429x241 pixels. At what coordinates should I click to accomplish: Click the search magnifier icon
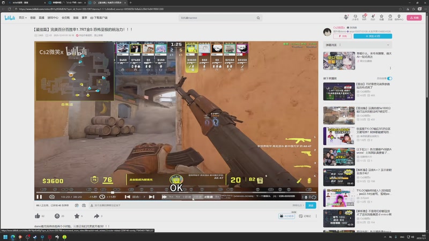pos(258,18)
